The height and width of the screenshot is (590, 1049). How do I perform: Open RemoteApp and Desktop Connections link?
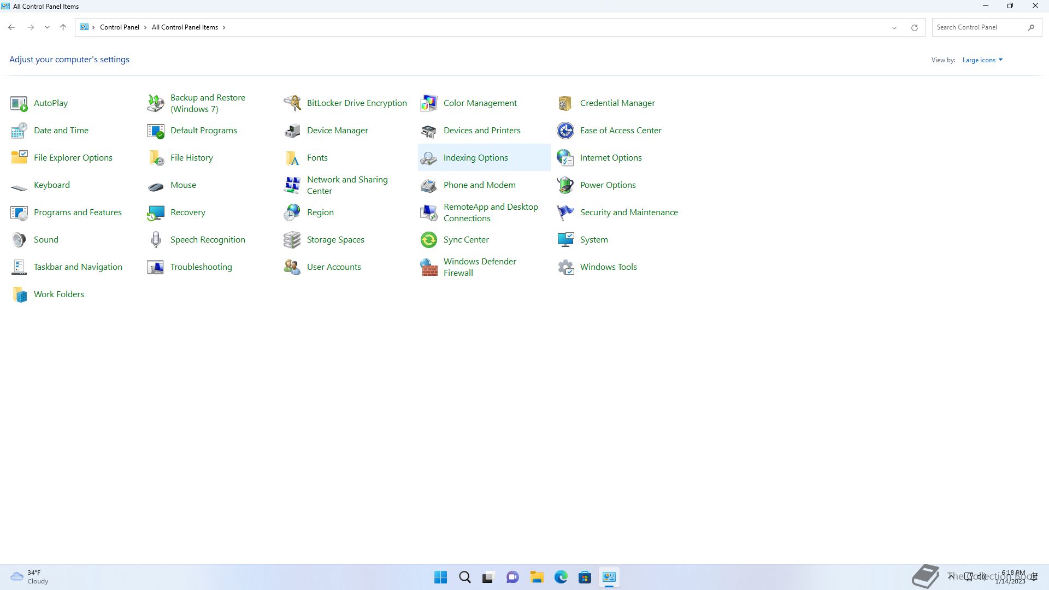pos(491,213)
